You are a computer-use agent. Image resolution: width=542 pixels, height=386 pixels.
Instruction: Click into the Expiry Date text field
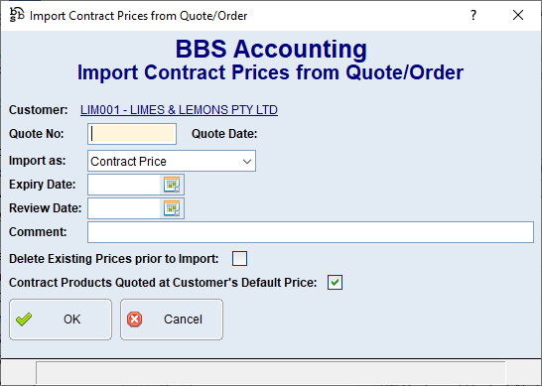click(x=124, y=185)
